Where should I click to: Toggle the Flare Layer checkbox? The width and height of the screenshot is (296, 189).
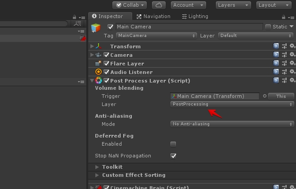[107, 64]
